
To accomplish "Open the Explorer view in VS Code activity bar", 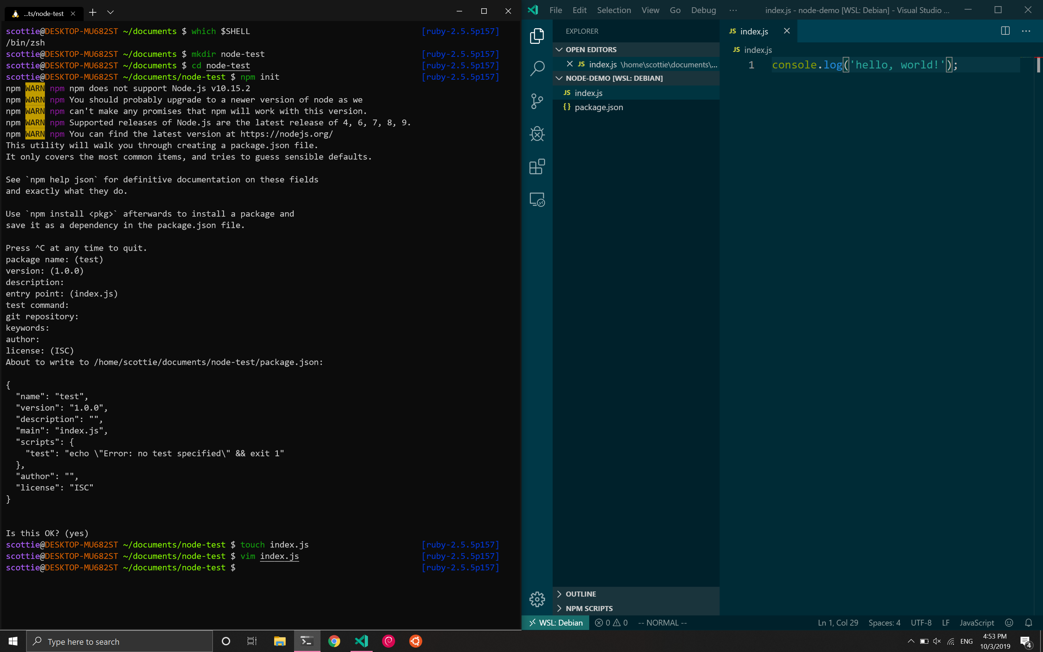I will tap(537, 35).
